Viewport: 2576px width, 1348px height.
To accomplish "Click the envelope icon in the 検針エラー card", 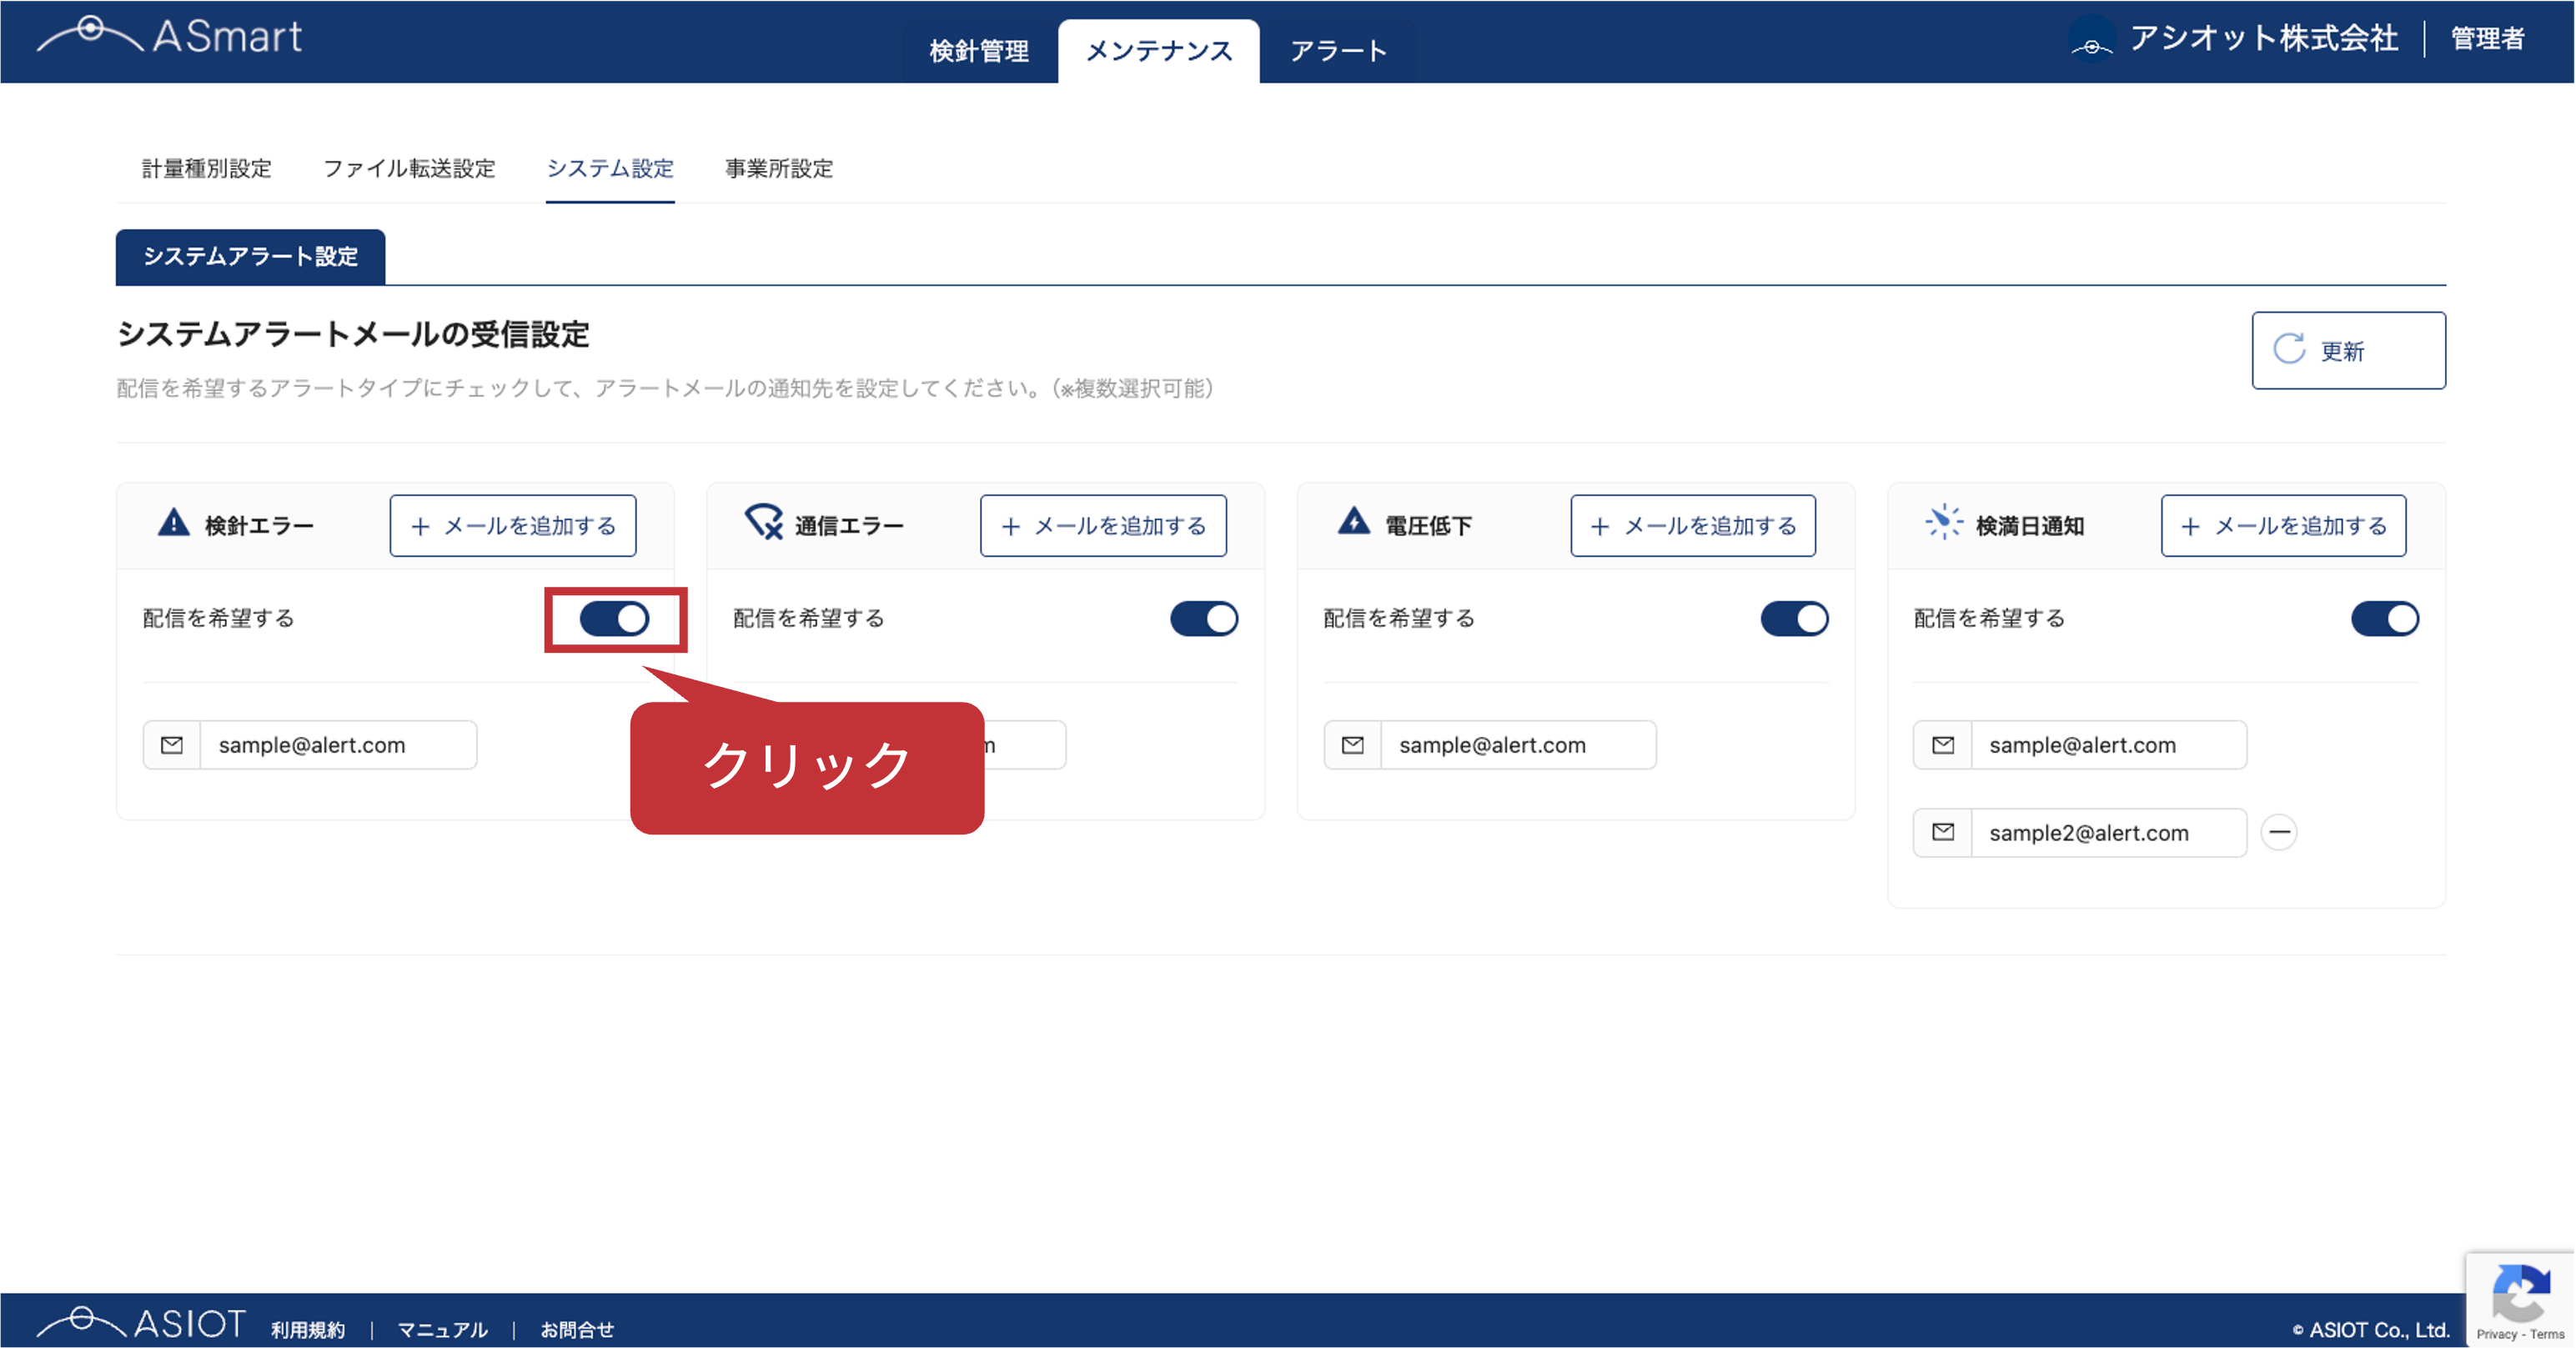I will [172, 745].
